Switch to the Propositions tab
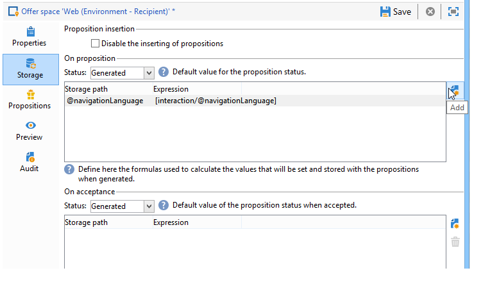 pyautogui.click(x=30, y=99)
